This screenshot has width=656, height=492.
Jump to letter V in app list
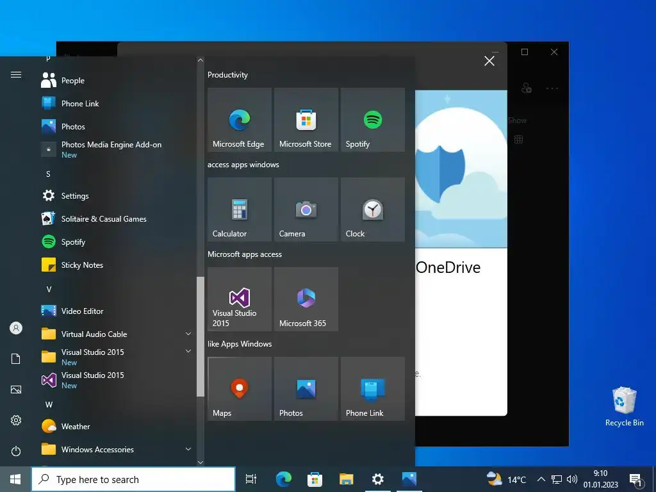click(49, 289)
